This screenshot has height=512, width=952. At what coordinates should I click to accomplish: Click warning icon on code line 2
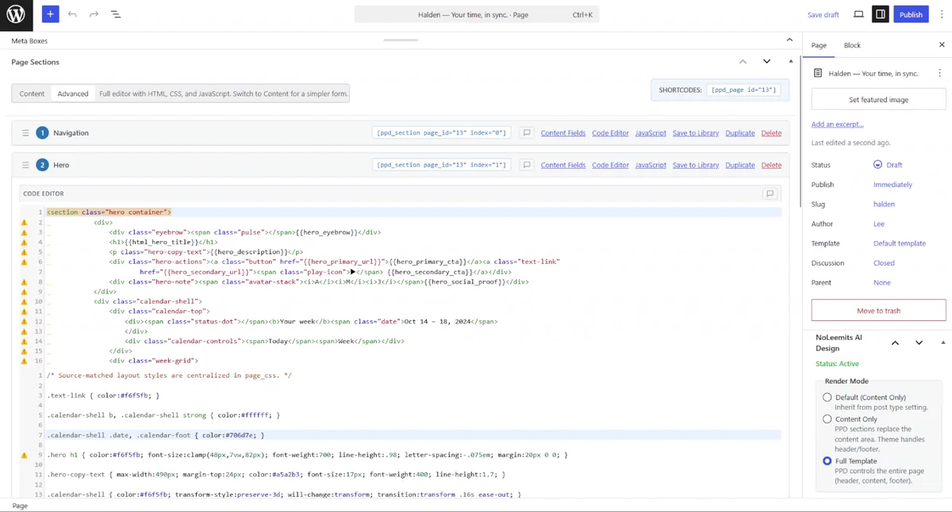pos(24,223)
